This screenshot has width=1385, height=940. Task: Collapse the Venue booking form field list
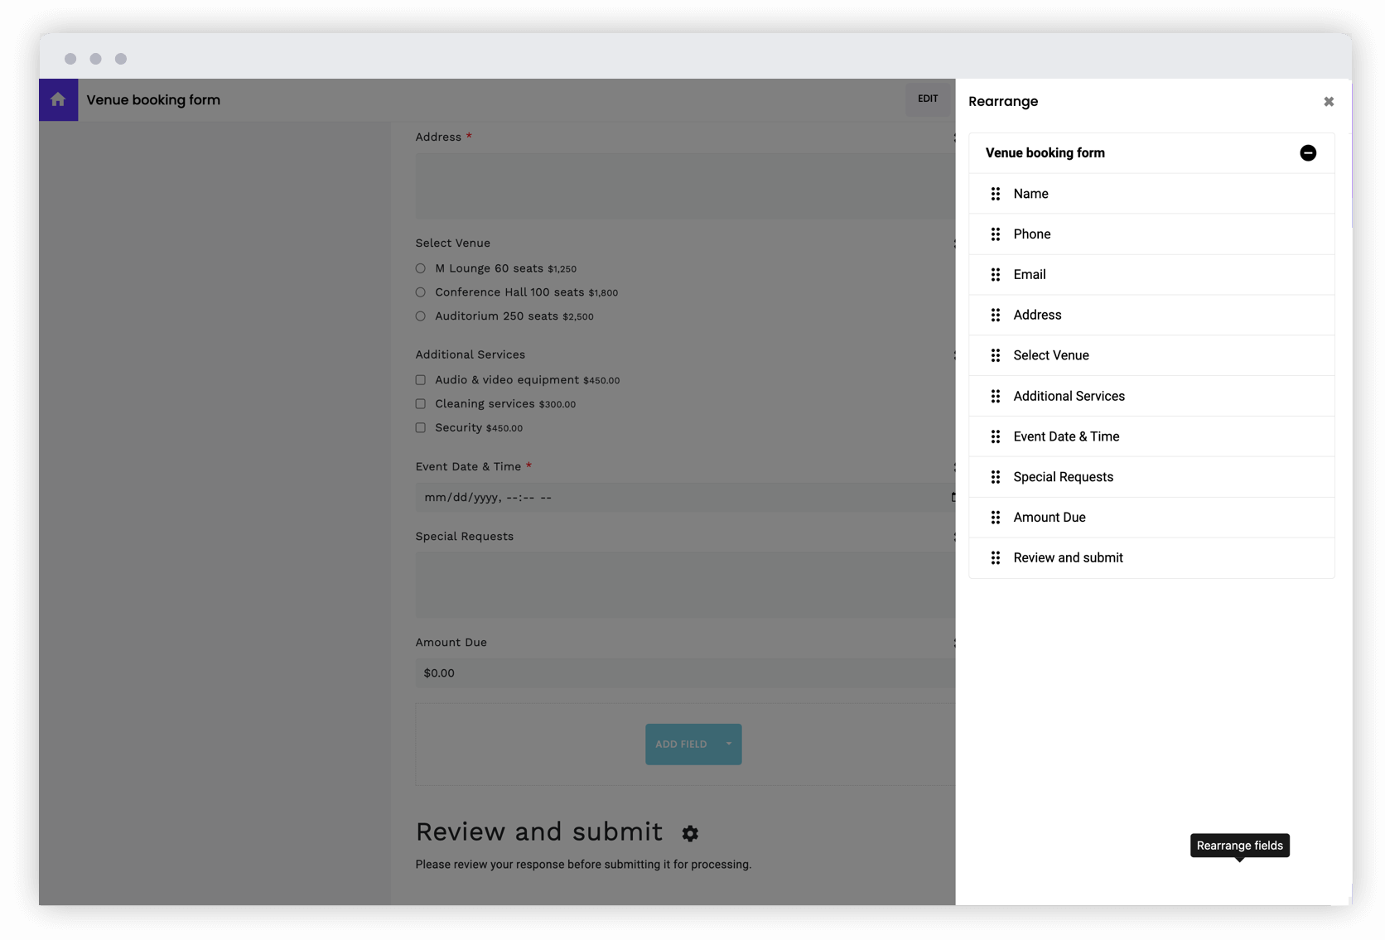coord(1308,152)
